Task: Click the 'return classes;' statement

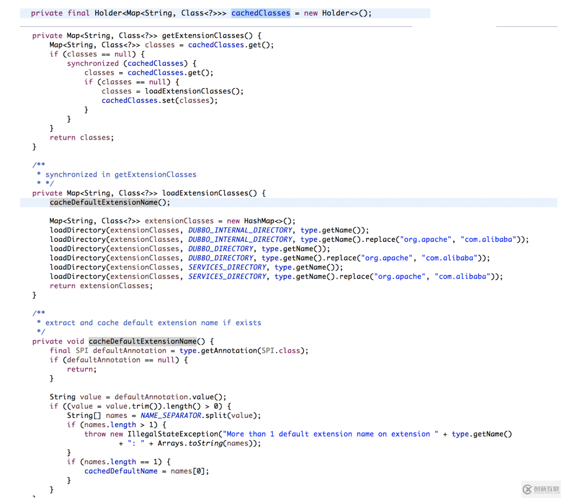Action: 82,138
